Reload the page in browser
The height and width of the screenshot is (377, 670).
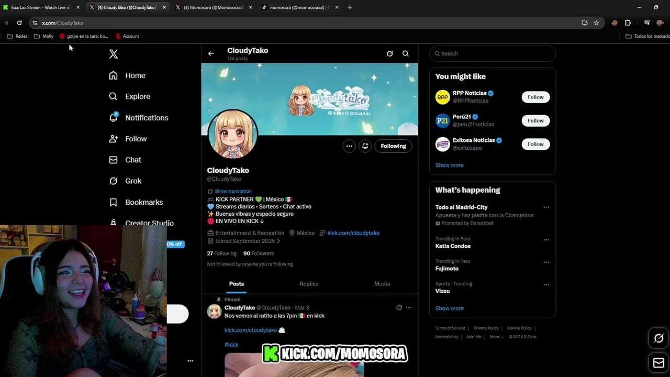pyautogui.click(x=19, y=23)
